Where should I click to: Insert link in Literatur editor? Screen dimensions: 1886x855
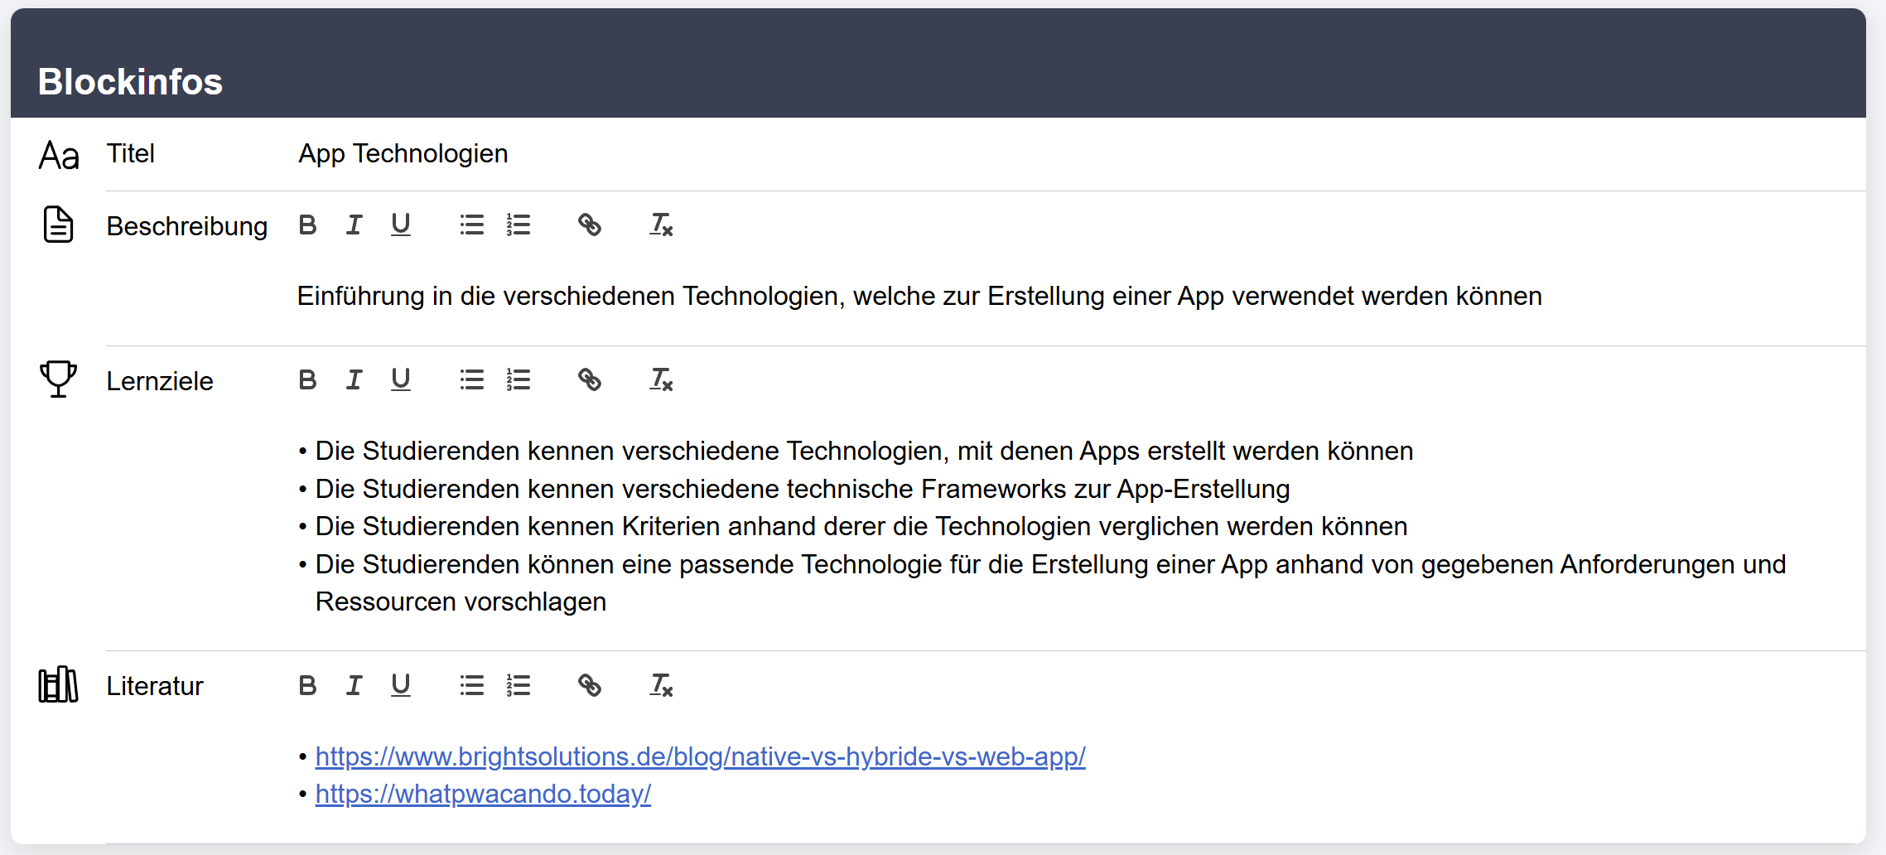coord(590,685)
